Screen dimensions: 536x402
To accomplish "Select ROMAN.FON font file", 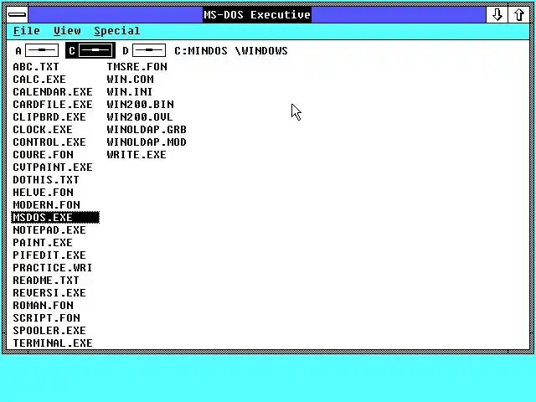I will pos(43,305).
